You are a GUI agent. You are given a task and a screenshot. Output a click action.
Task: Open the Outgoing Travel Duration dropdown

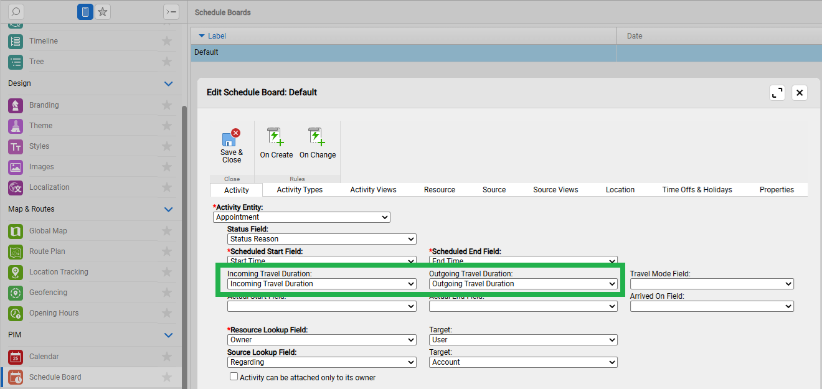523,284
